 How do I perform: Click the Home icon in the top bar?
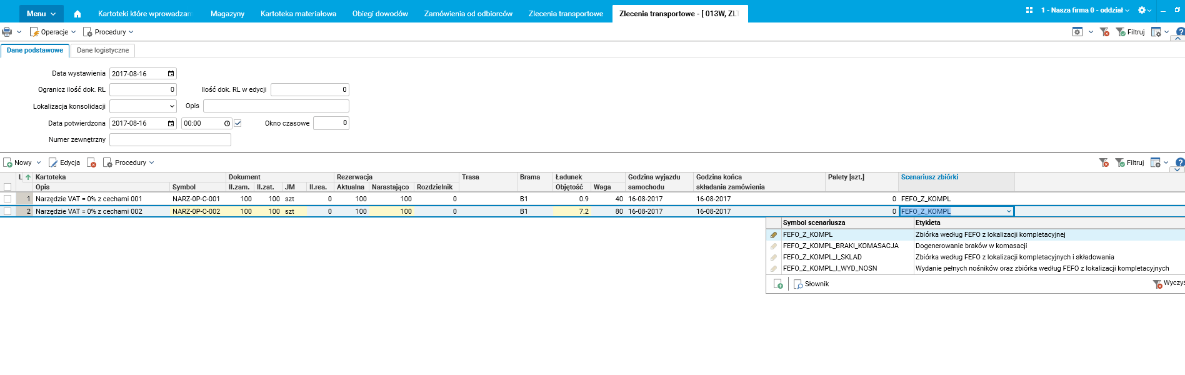click(77, 14)
